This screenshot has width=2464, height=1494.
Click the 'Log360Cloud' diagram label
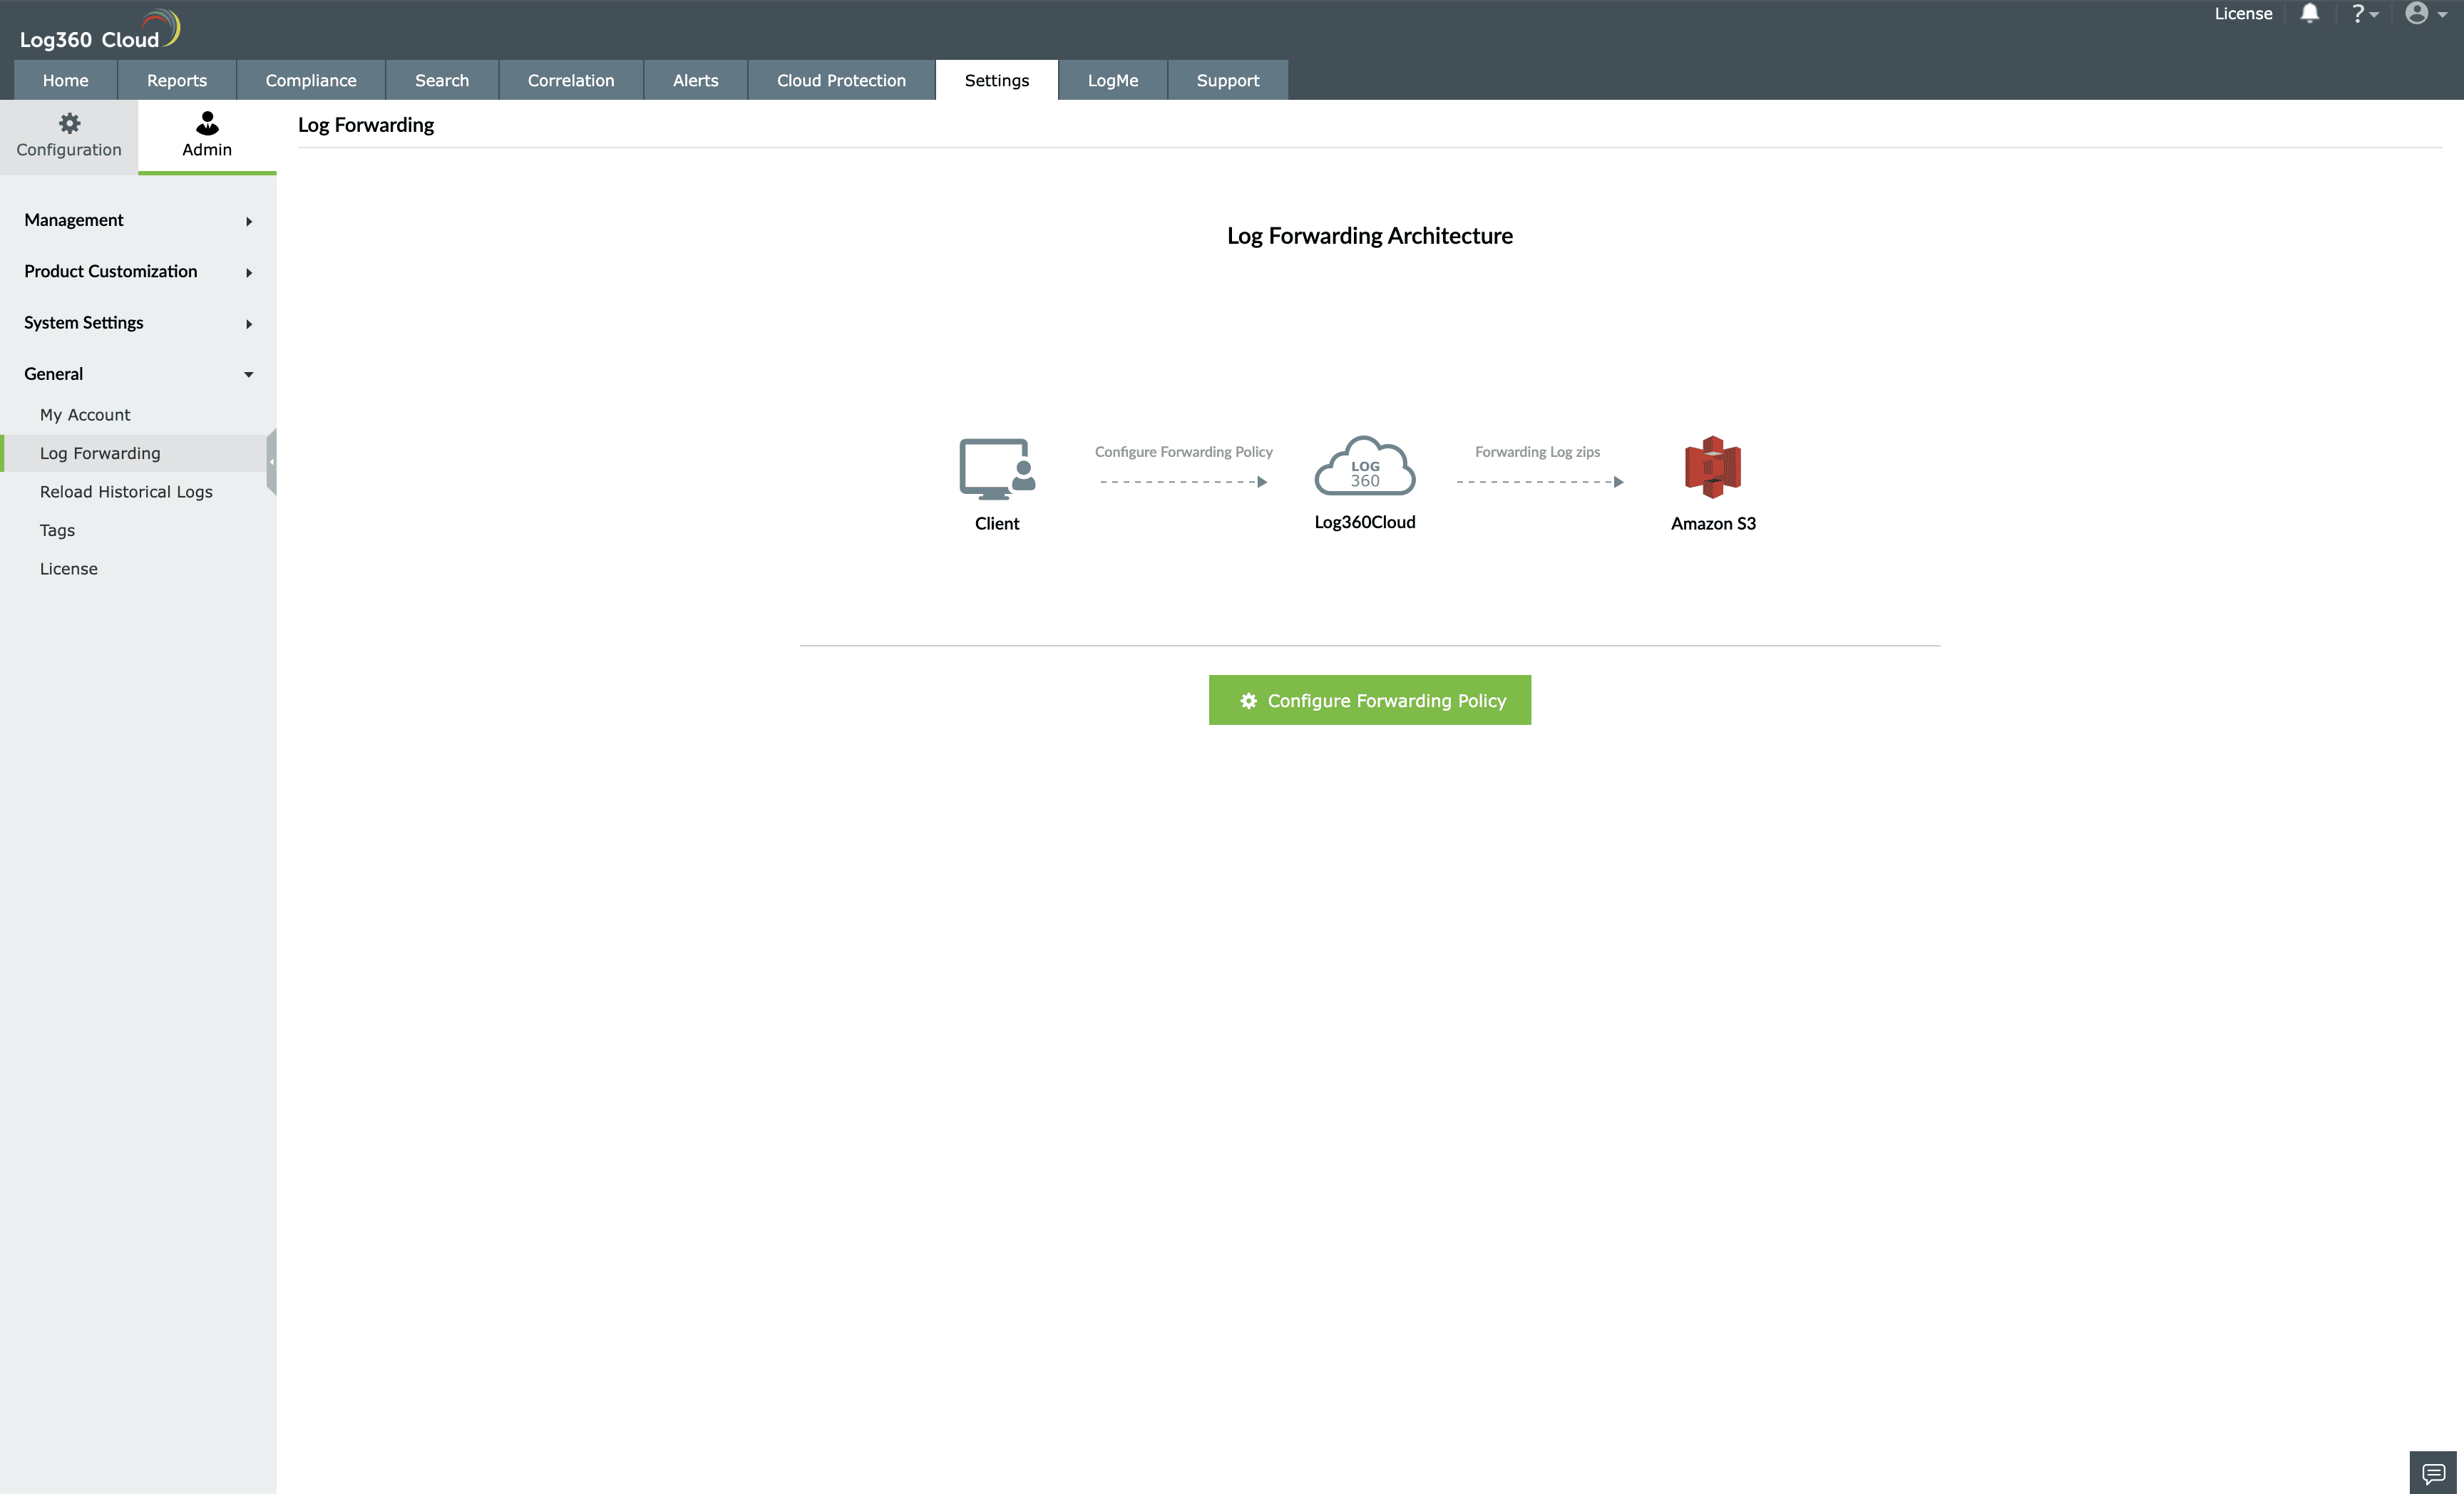click(1365, 522)
